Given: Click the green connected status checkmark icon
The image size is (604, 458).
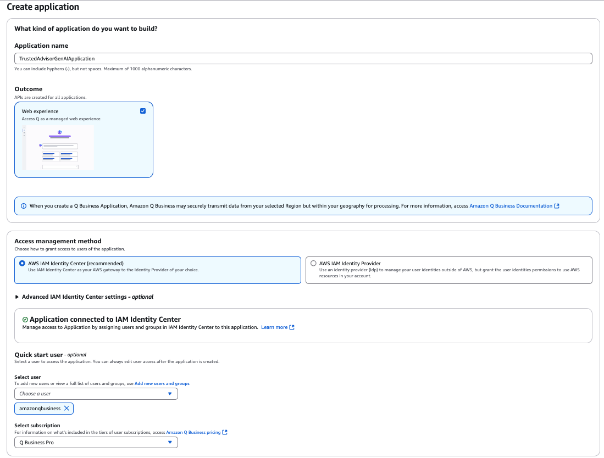Looking at the screenshot, I should (25, 320).
